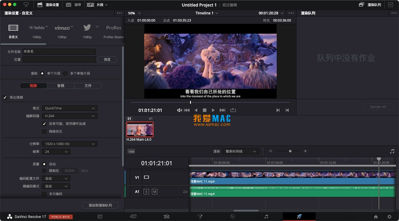Uncheck the Export Video (导出视频) checkbox
The height and width of the screenshot is (221, 399).
coord(5,97)
